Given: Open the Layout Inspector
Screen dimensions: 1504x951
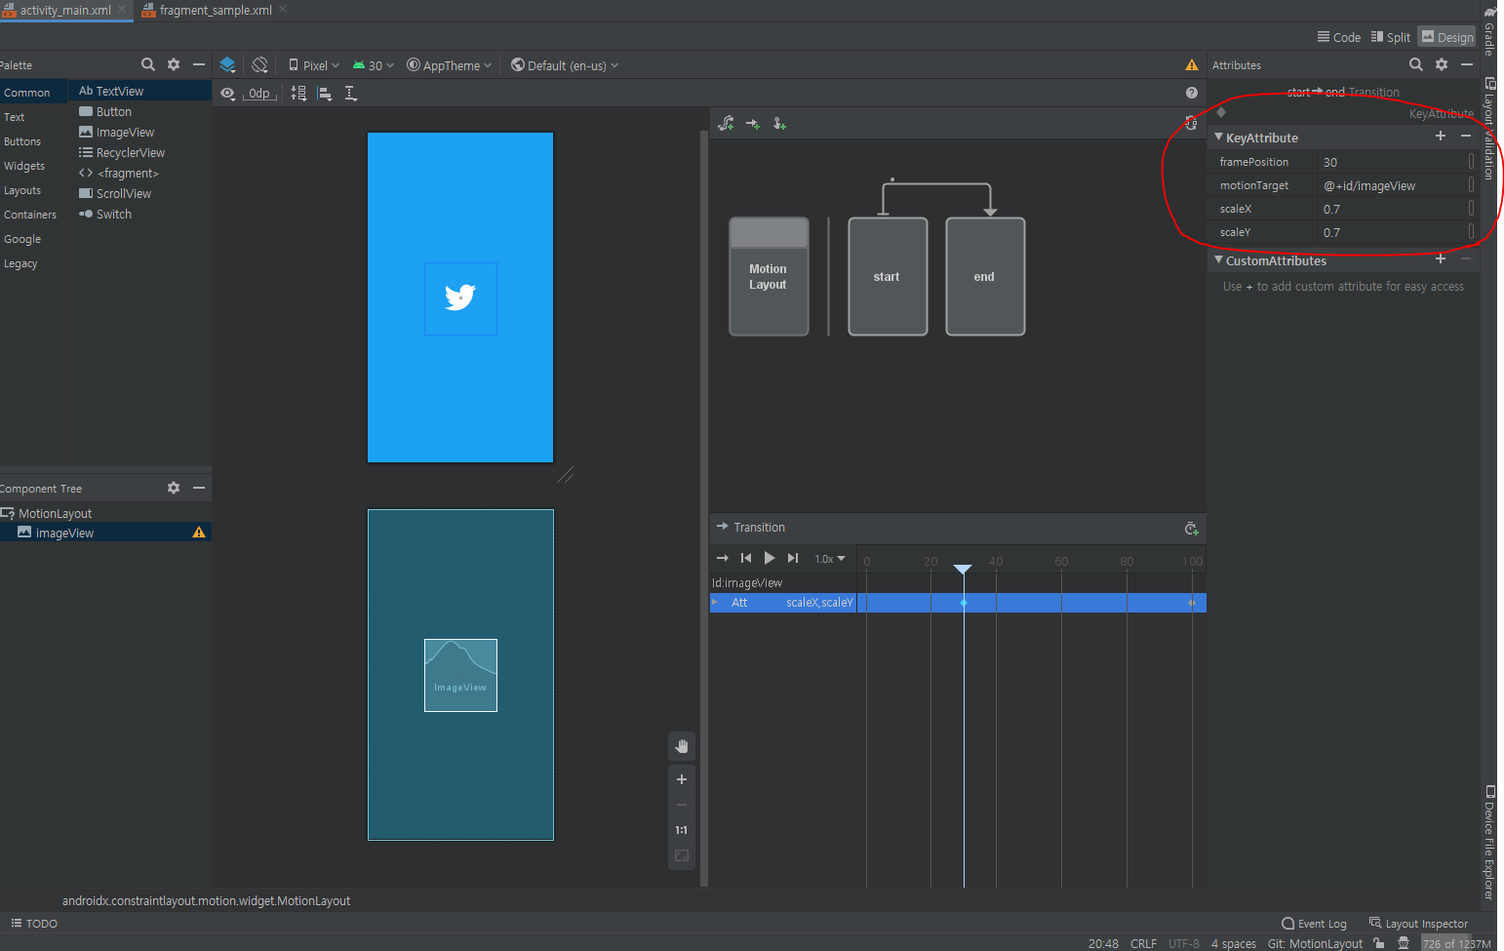Looking at the screenshot, I should [1418, 924].
